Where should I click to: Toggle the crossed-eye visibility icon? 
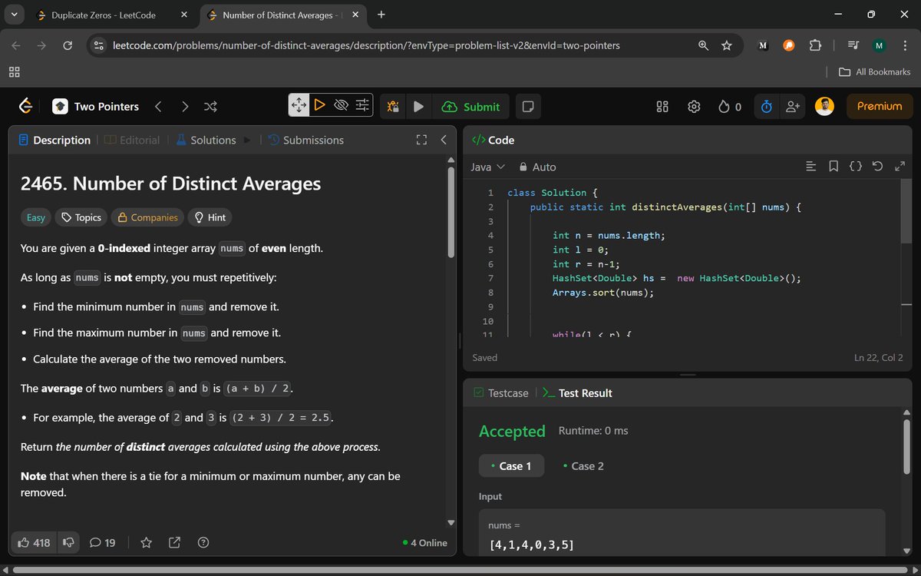click(x=342, y=104)
